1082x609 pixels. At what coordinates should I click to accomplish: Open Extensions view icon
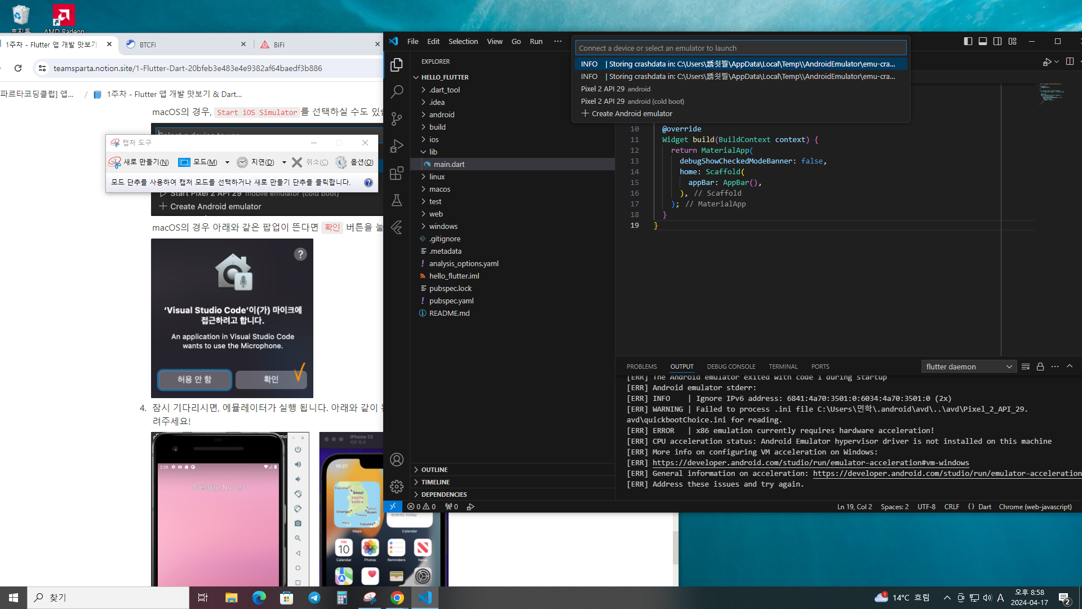[397, 173]
